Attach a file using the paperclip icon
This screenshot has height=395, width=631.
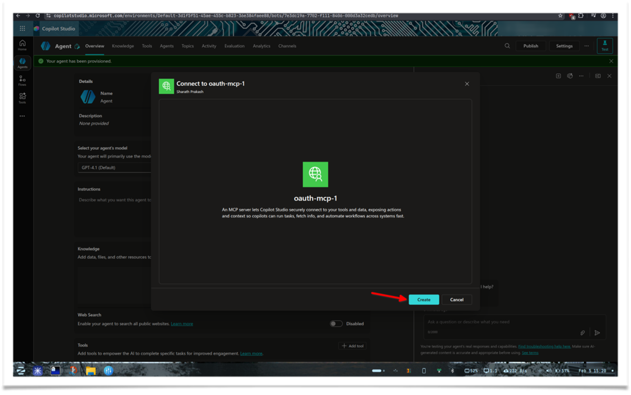[583, 333]
